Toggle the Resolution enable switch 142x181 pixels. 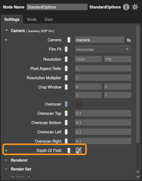[68, 59]
